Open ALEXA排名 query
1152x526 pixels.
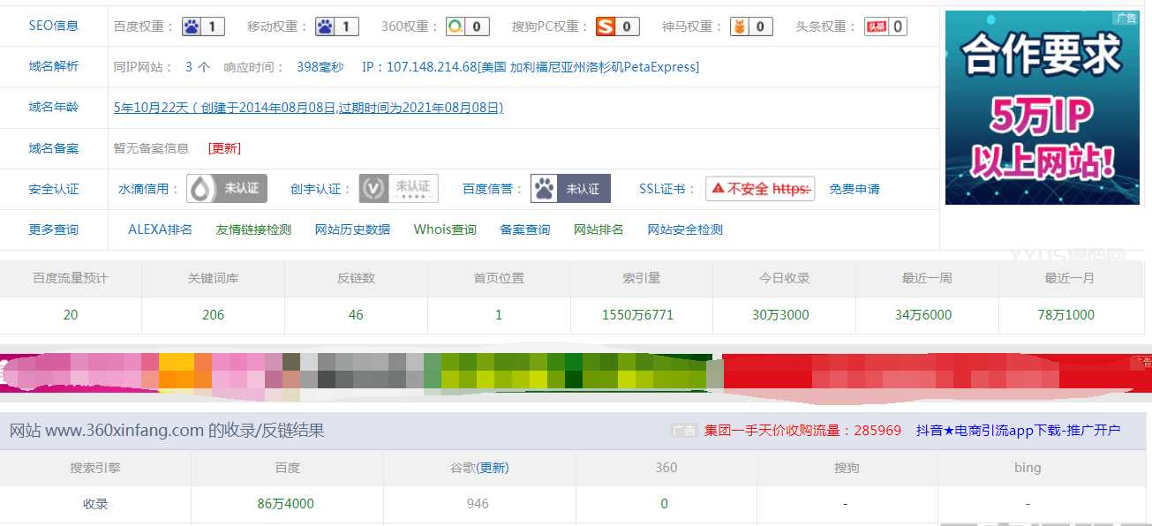(160, 229)
